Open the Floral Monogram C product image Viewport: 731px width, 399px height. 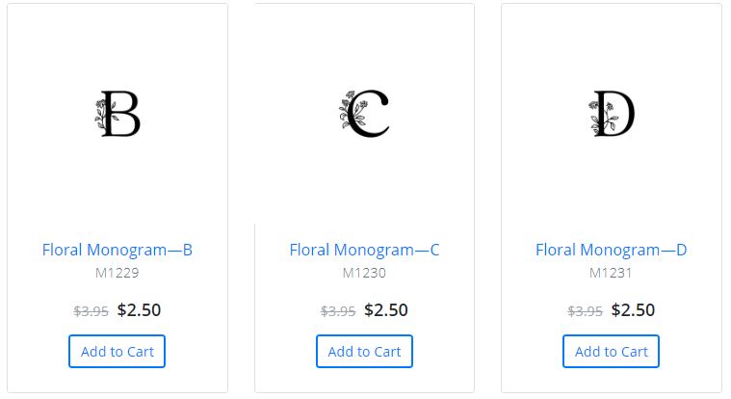tap(364, 114)
